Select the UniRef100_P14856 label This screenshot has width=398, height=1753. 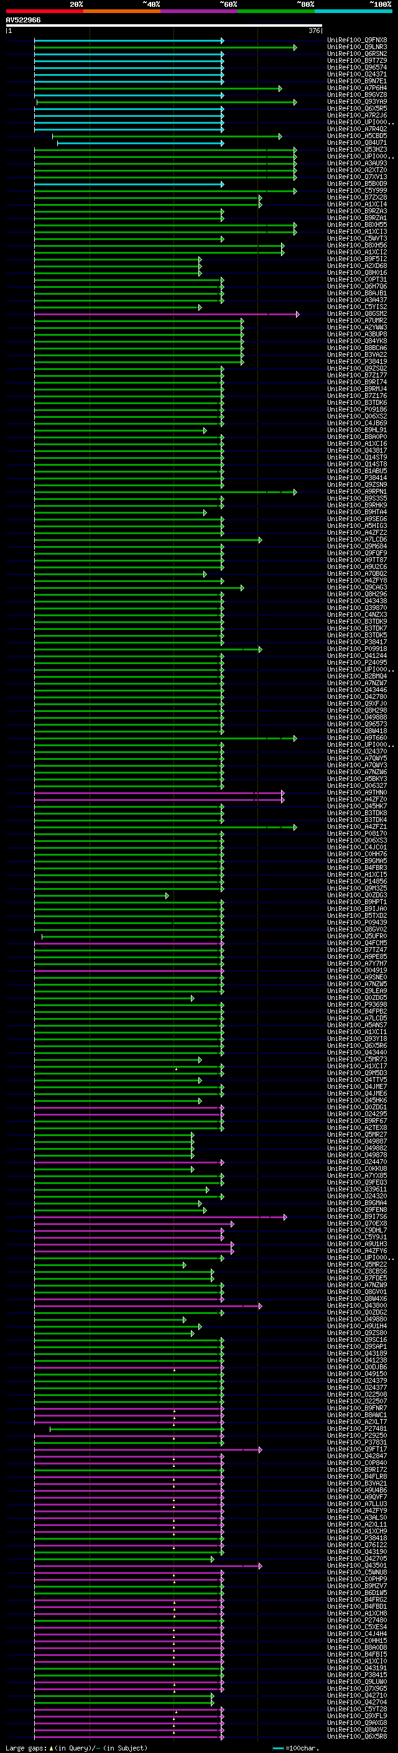pyautogui.click(x=357, y=881)
